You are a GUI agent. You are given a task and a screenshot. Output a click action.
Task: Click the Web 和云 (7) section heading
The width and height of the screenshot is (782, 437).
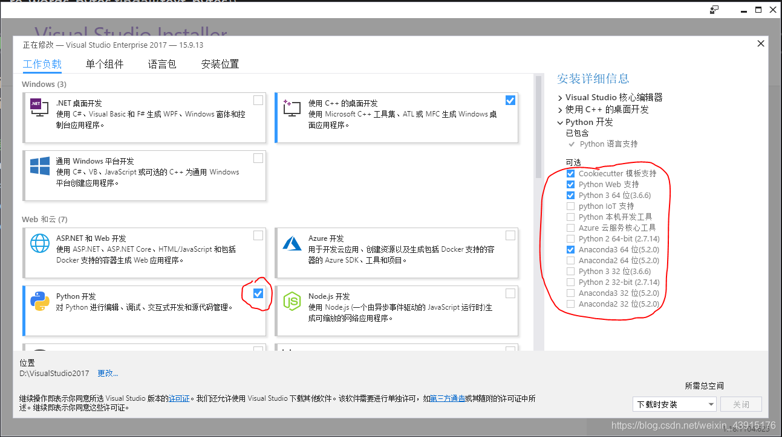[x=45, y=219]
